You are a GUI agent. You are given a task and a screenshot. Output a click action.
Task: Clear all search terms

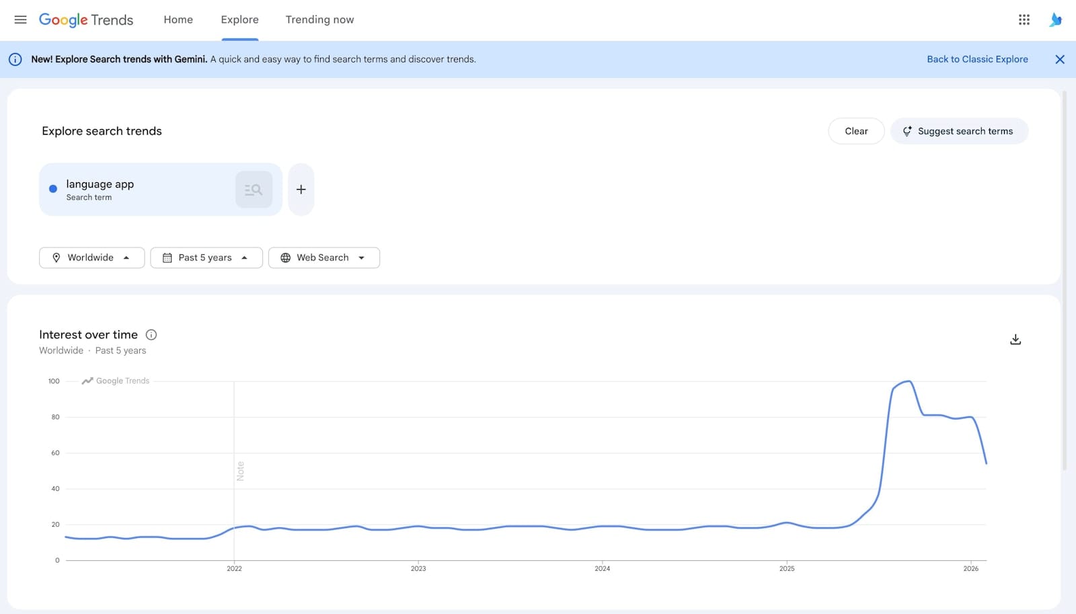click(x=856, y=131)
